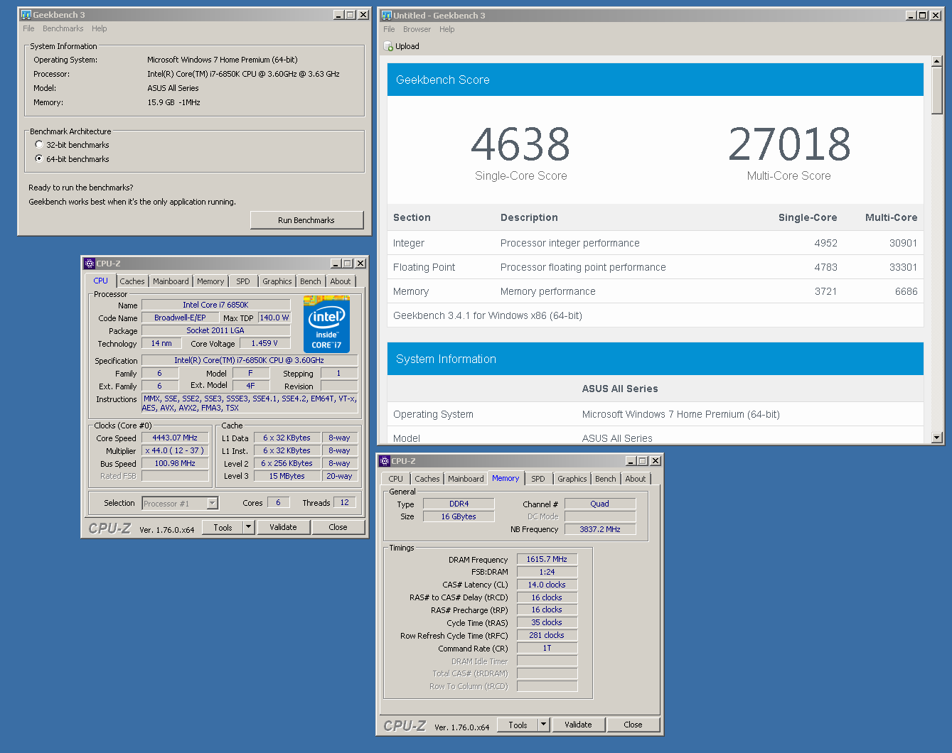The image size is (952, 753).
Task: Click the multi-core score 27018
Action: 789,144
